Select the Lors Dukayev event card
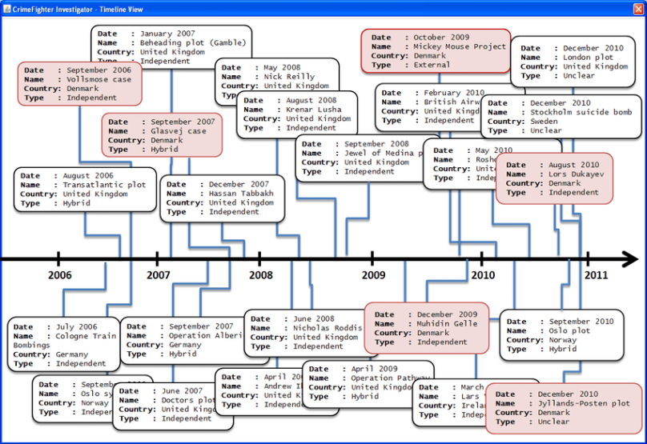 click(x=555, y=178)
